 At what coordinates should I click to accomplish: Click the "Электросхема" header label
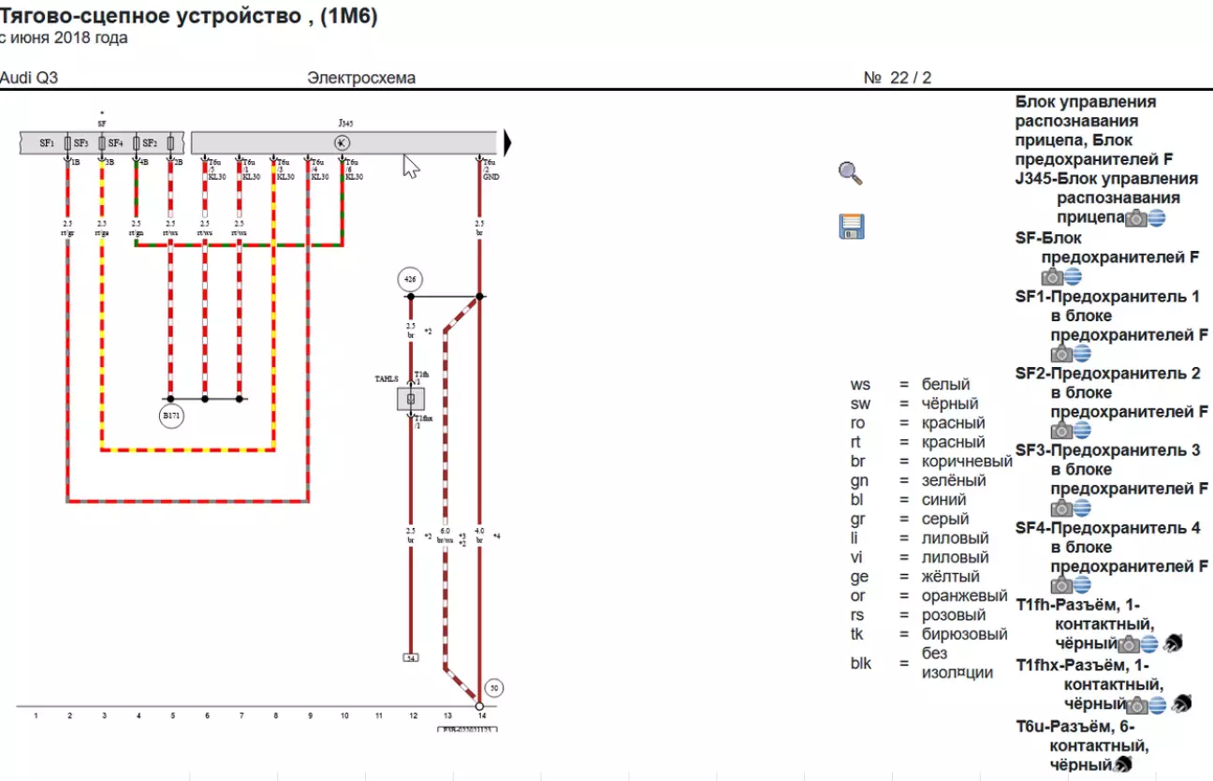pyautogui.click(x=361, y=78)
